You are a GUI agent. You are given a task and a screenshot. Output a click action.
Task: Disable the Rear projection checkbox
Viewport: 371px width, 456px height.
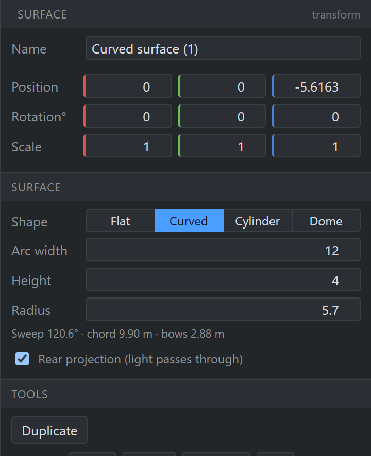[x=22, y=359]
